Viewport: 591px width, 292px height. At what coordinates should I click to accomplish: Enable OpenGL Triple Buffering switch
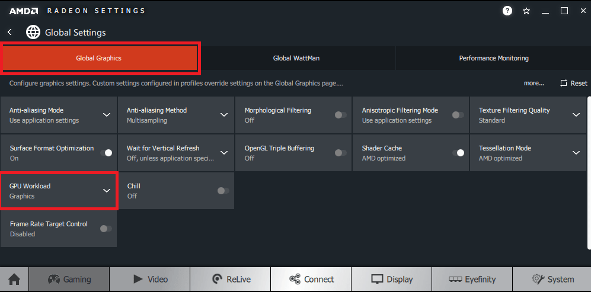point(341,153)
